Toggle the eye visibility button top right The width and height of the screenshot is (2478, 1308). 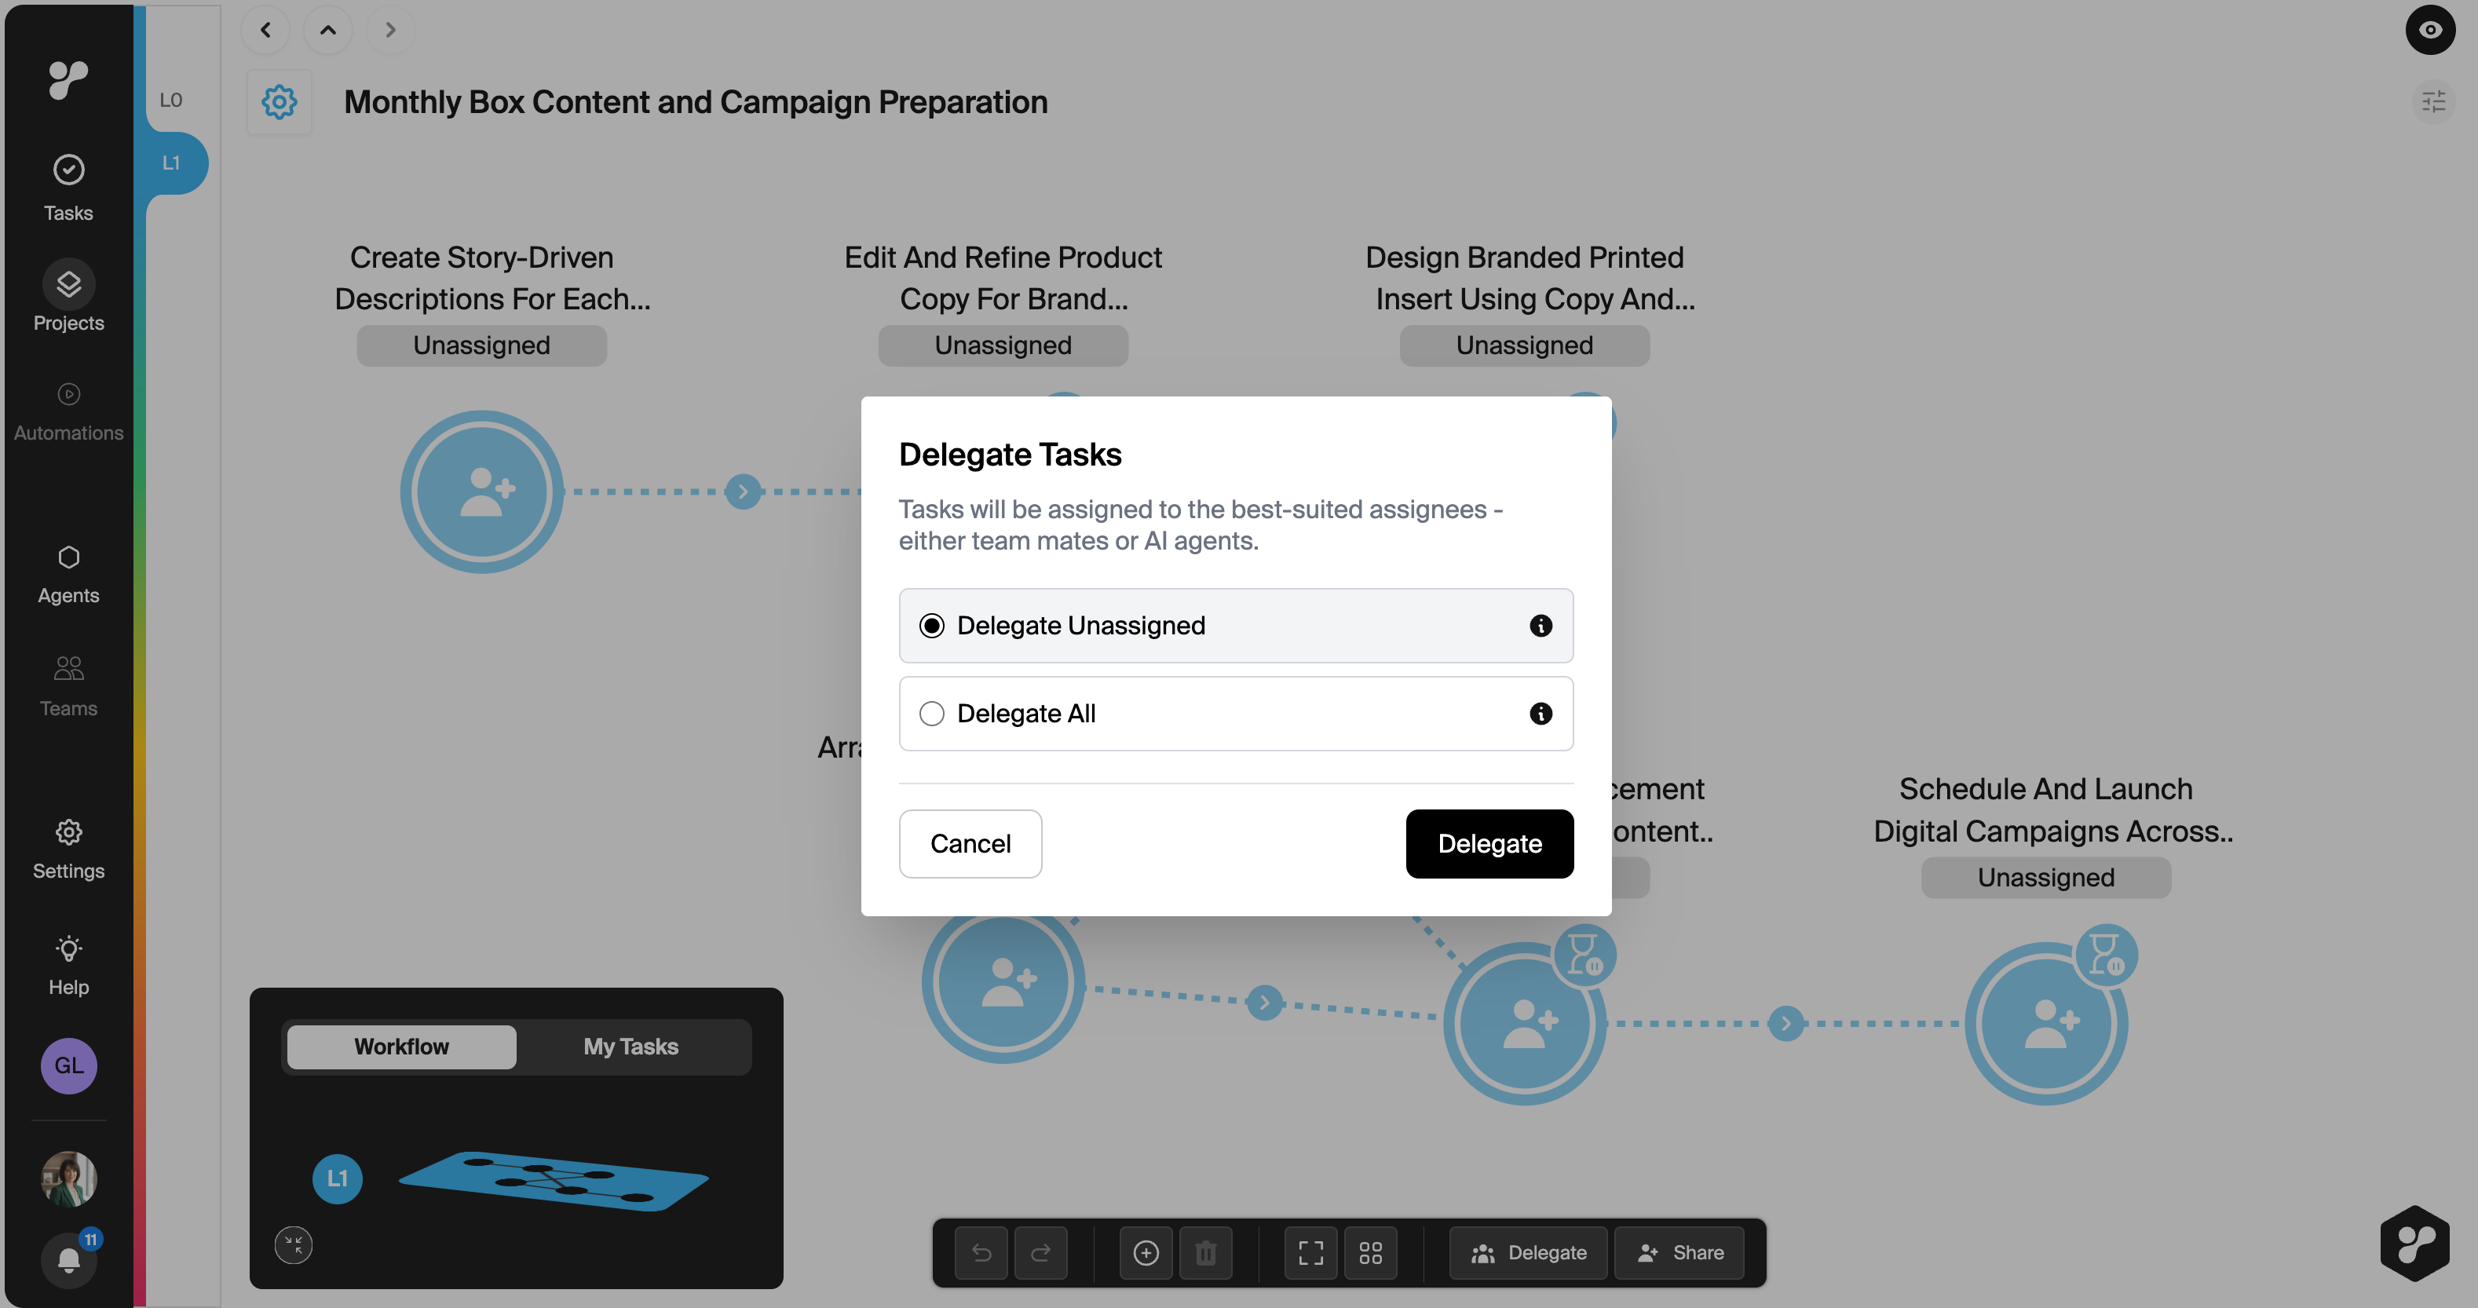click(2430, 30)
